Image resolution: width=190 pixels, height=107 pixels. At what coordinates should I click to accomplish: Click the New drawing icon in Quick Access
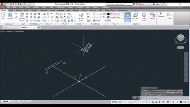[x=8, y=4]
